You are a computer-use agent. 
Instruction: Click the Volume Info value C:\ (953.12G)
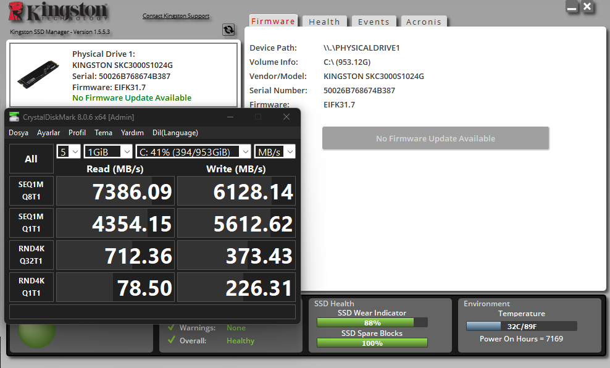347,62
